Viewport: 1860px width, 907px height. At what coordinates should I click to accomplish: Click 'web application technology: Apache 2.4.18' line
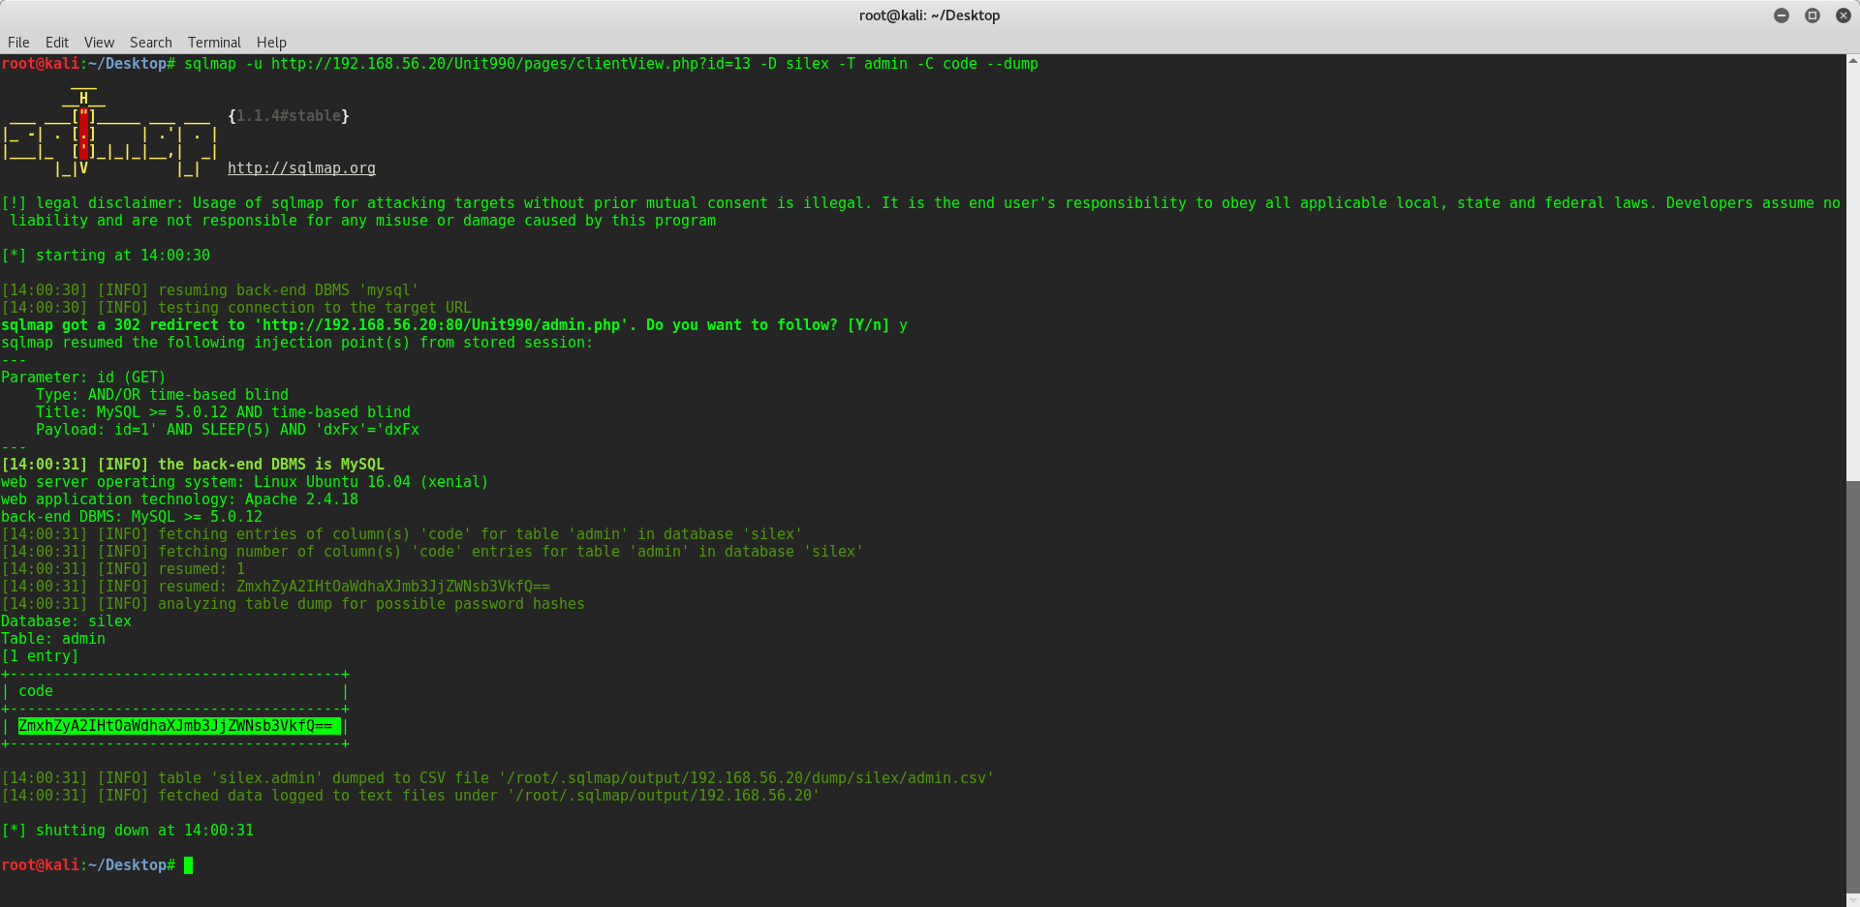(179, 499)
